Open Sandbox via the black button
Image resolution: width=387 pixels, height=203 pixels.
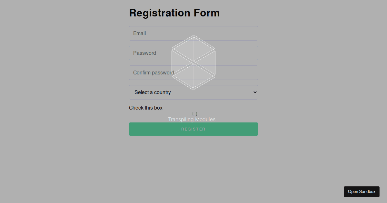(x=362, y=191)
